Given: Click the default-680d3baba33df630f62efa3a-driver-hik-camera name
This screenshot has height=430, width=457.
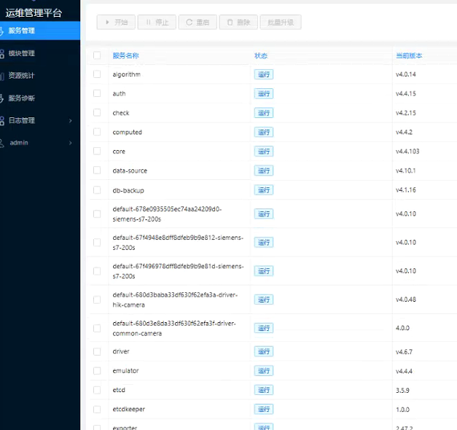Looking at the screenshot, I should 175,300.
